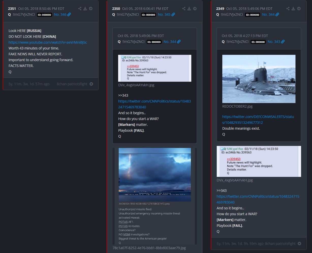Open Q post screenshot thumbnail in post 2349
Image resolution: width=312 pixels, height=253 pixels.
click(259, 161)
